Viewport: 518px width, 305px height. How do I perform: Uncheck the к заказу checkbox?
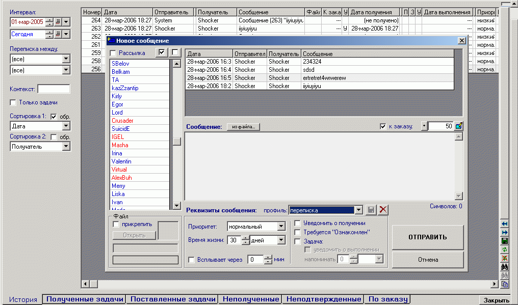(383, 126)
